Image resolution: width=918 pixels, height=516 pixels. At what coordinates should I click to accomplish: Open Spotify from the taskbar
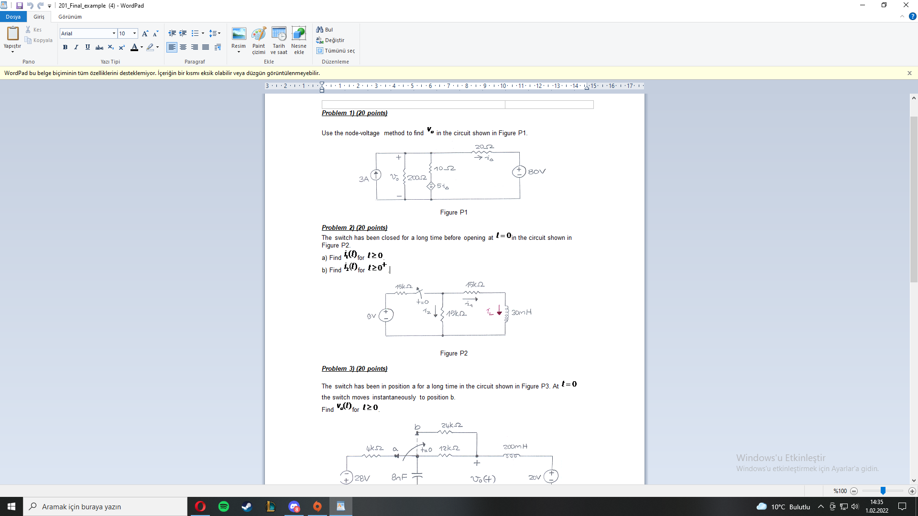224,506
